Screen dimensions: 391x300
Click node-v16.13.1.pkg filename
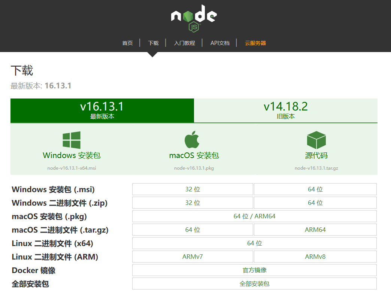click(x=194, y=168)
